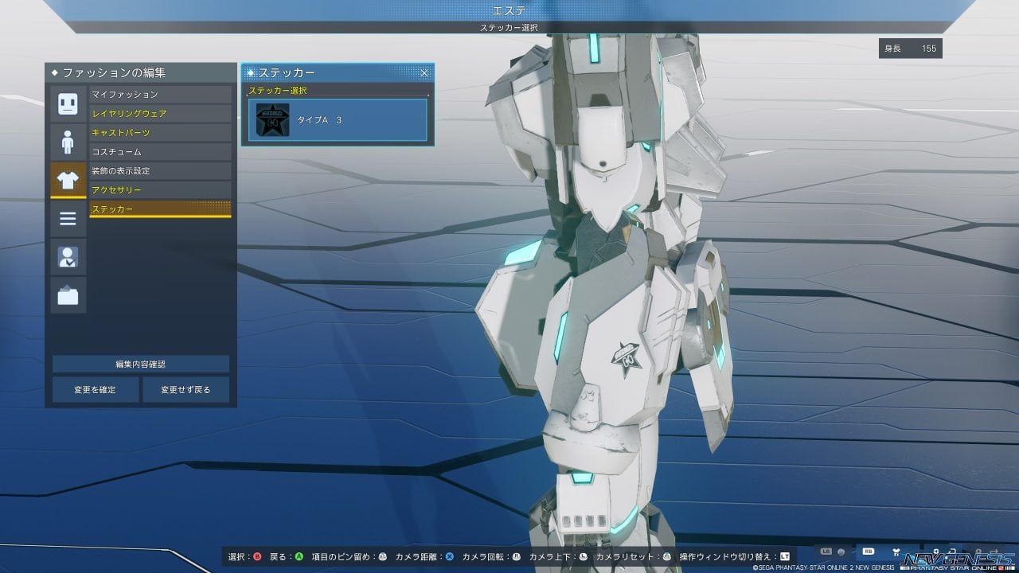Open レイヤリングウェア menu item
The image size is (1019, 573).
160,114
